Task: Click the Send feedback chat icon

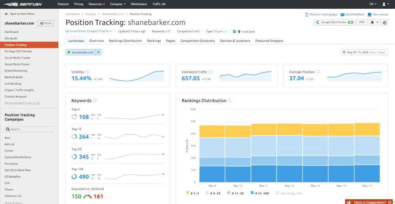Action: (x=342, y=15)
